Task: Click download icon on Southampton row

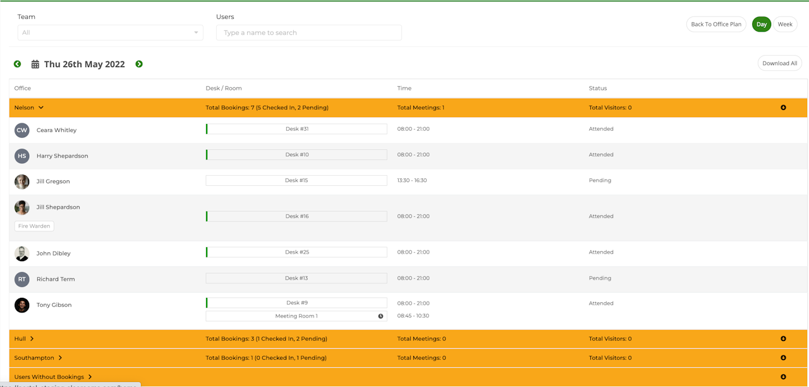Action: [x=783, y=358]
